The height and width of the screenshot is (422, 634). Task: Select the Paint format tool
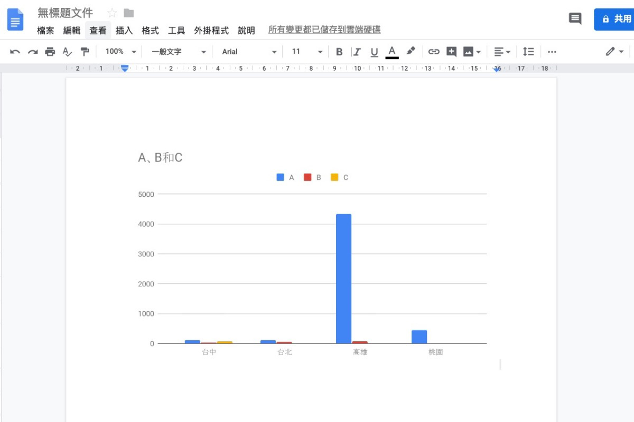85,51
